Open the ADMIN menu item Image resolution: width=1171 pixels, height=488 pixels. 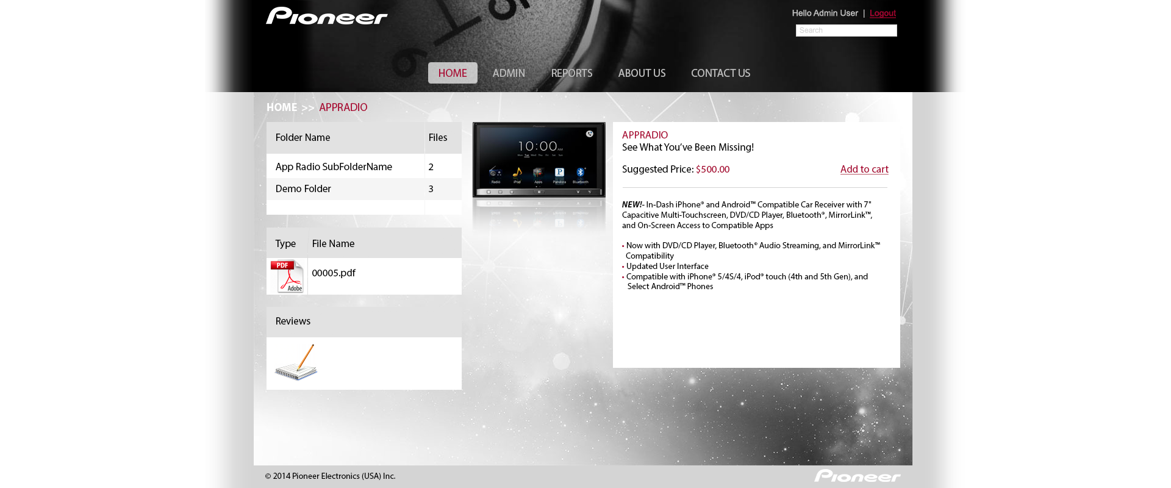509,73
